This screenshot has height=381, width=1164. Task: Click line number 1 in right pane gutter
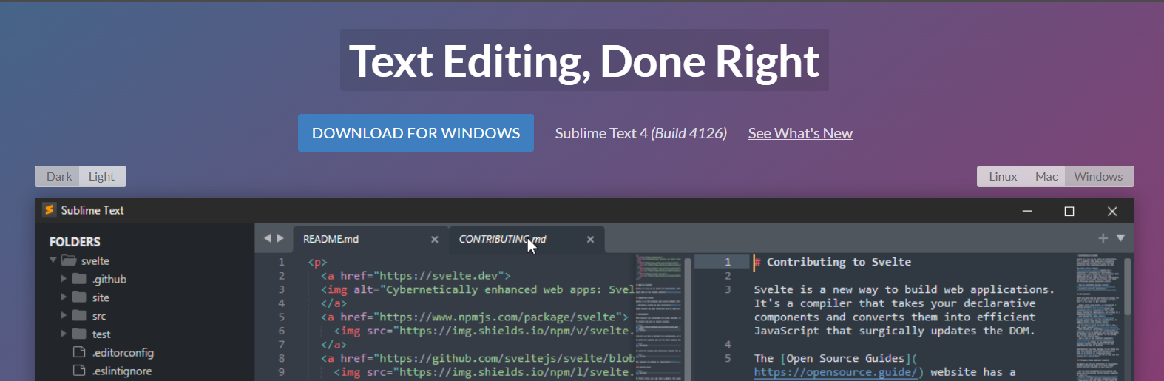[728, 262]
